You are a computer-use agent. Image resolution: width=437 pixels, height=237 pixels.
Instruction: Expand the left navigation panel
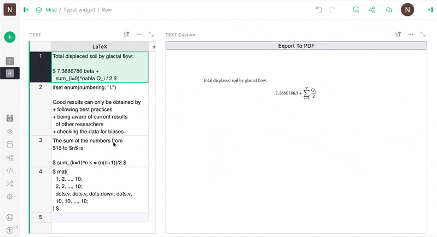pyautogui.click(x=26, y=10)
